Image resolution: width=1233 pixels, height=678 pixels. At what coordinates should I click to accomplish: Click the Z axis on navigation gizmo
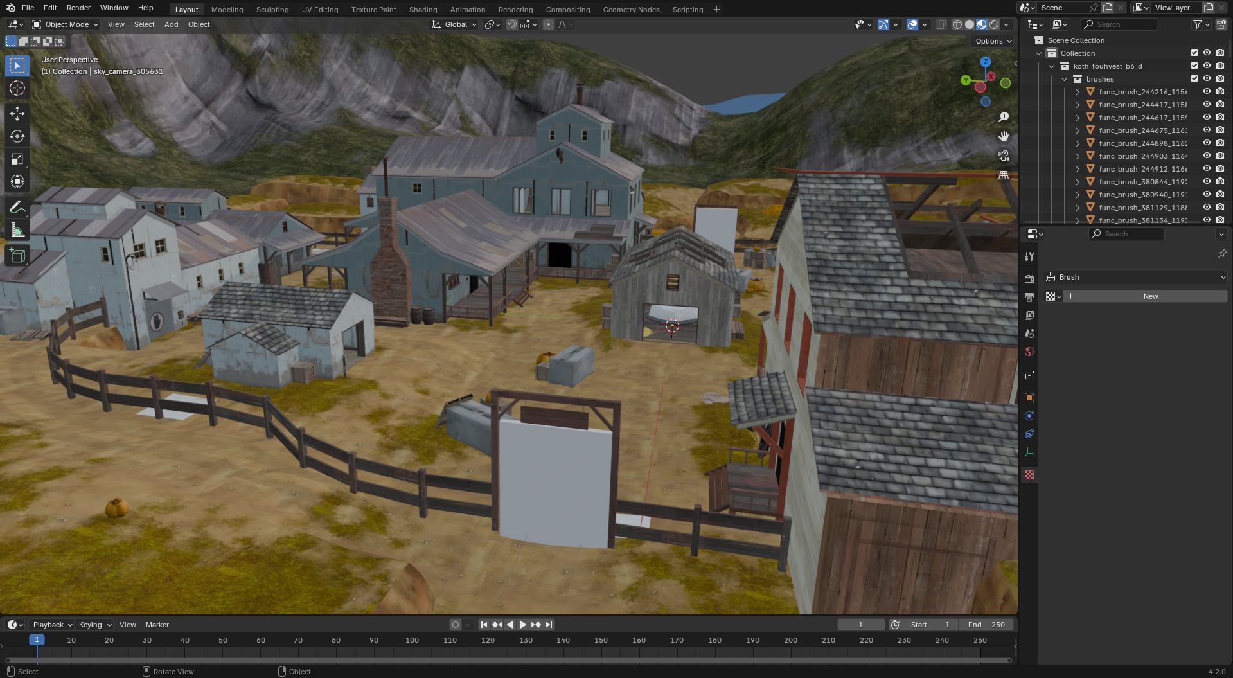[x=985, y=62]
